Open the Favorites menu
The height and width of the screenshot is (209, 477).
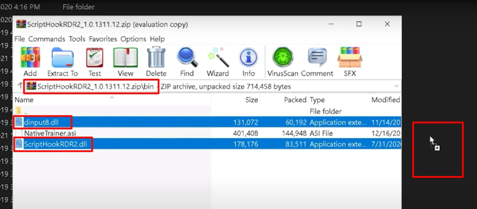pos(103,39)
